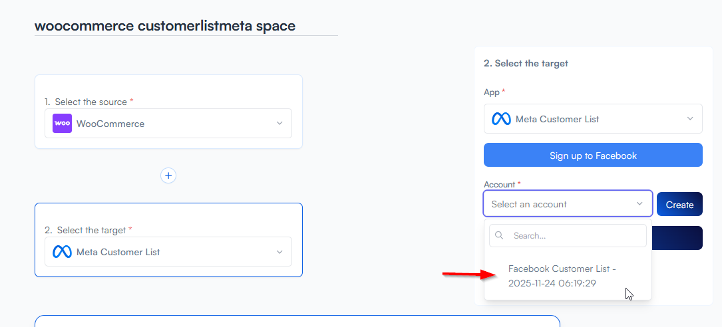
Task: Click the Meta logo in the target step card
Action: coord(62,252)
